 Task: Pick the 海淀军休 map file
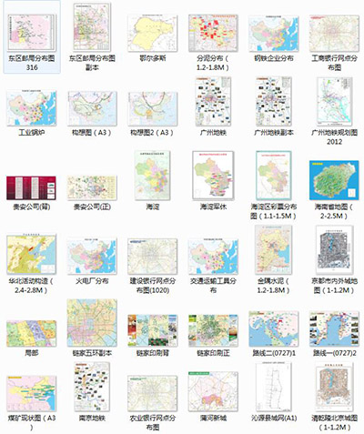tap(213, 176)
